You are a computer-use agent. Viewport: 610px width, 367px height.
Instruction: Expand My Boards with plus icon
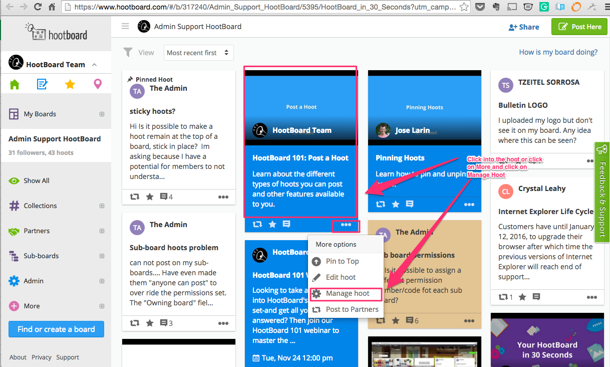pos(102,114)
